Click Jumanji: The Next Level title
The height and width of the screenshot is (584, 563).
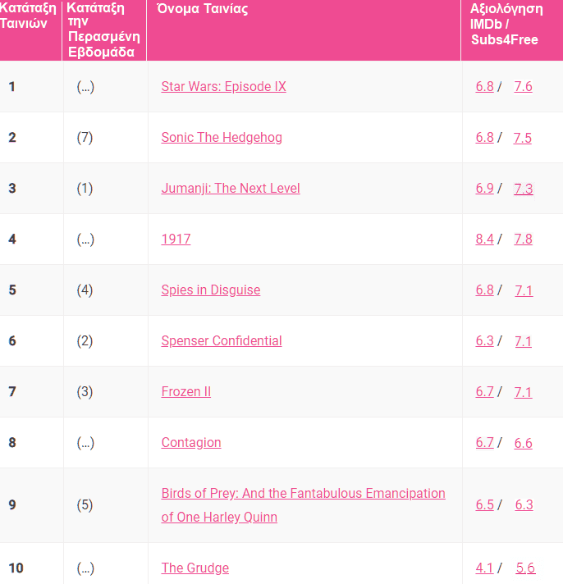[x=231, y=189]
